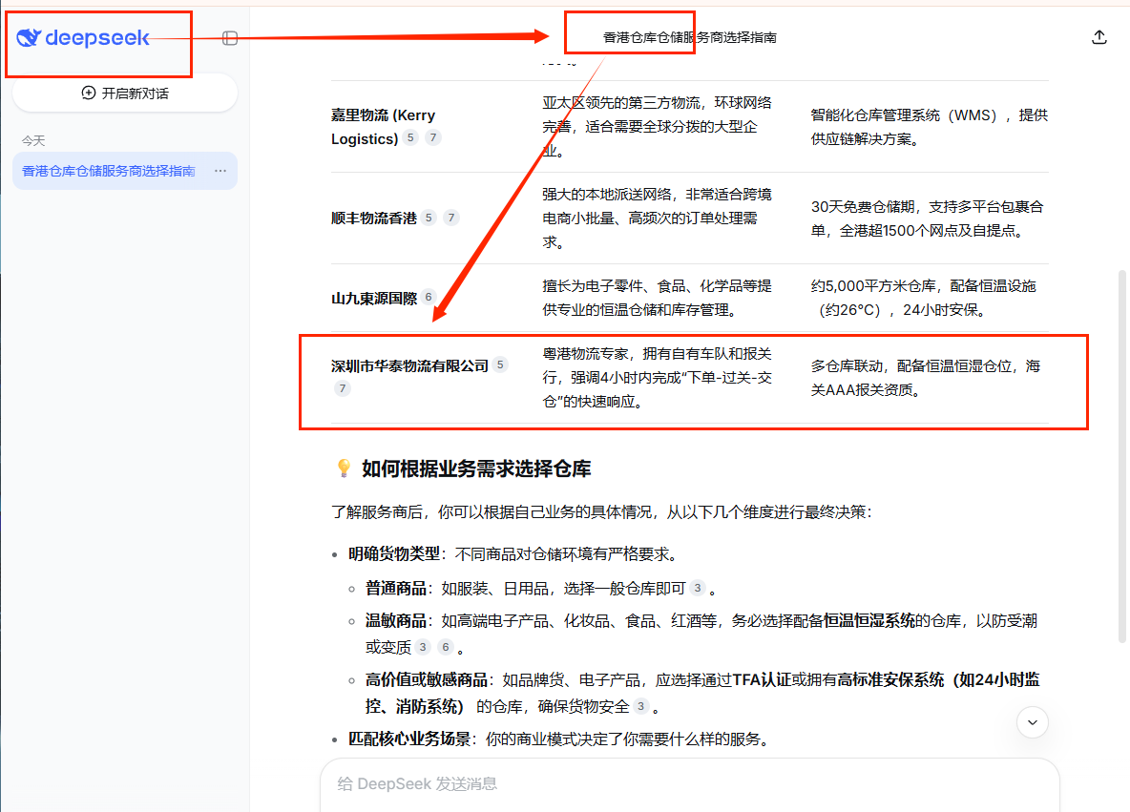Open citation 3 on the 普通商品 line
The image size is (1130, 812).
tap(698, 588)
